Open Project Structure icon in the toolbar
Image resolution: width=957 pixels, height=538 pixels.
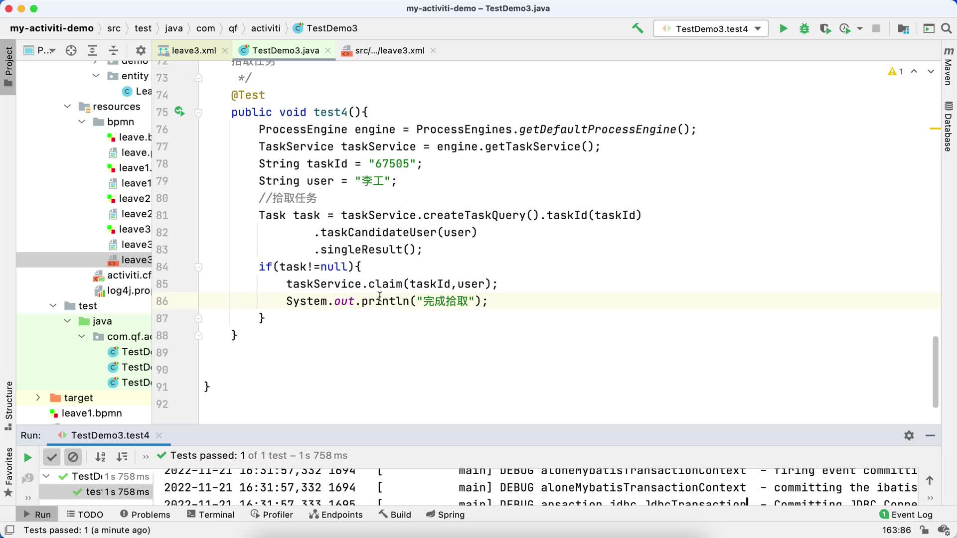903,28
